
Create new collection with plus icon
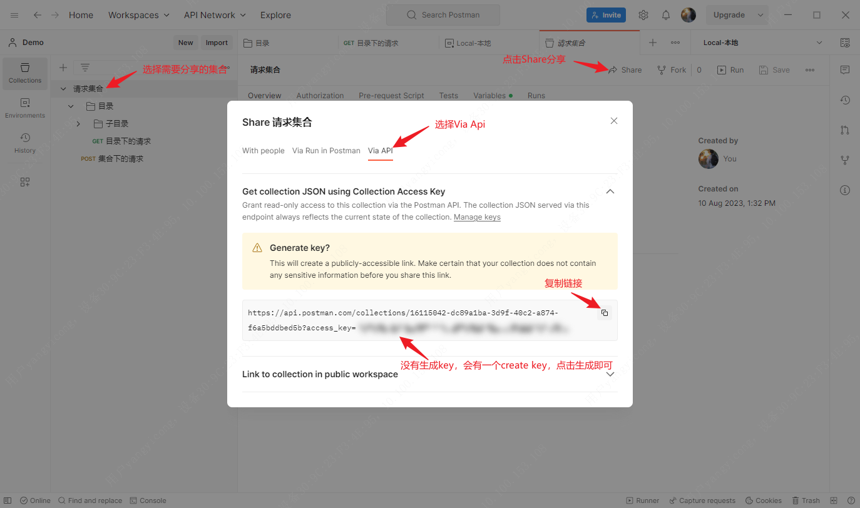pos(63,68)
